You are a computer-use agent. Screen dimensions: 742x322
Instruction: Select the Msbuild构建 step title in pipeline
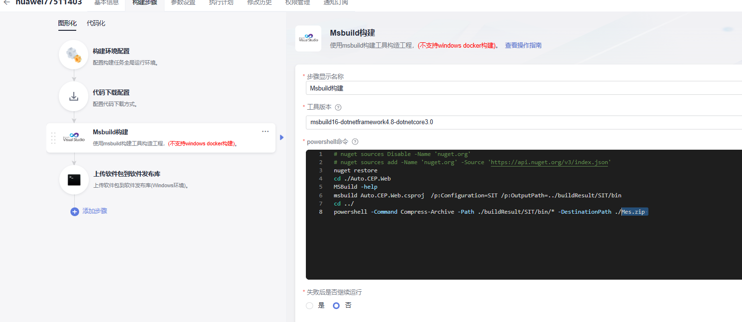click(110, 132)
